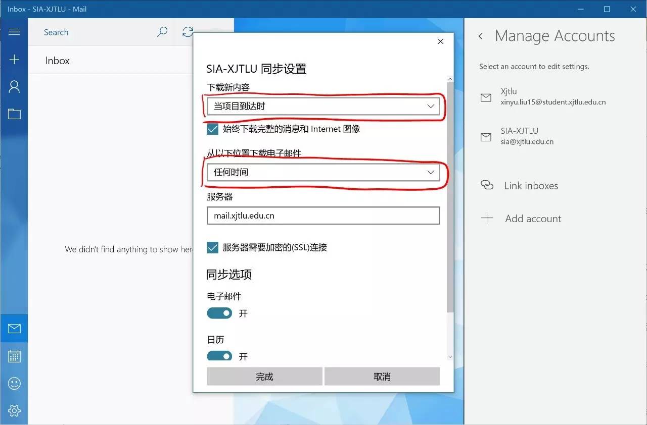Screen dimensions: 647x425
Task: Open the hamburger navigation menu
Action: click(14, 32)
